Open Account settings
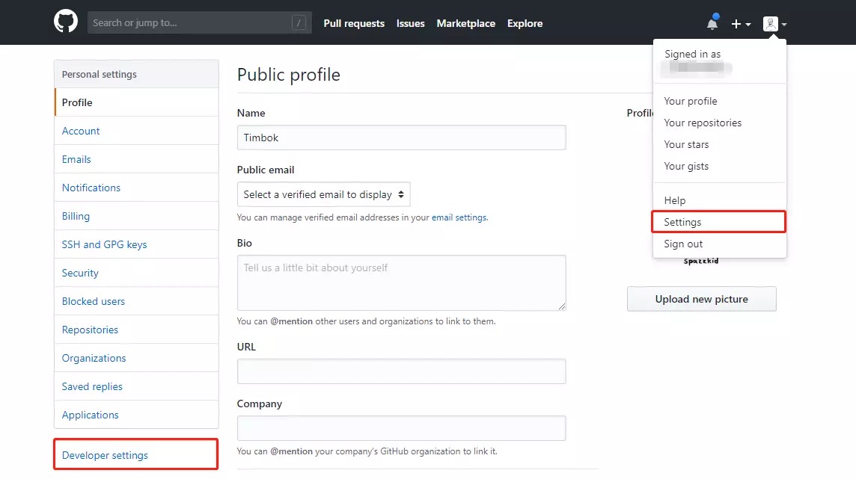856x479 pixels. tap(136, 131)
